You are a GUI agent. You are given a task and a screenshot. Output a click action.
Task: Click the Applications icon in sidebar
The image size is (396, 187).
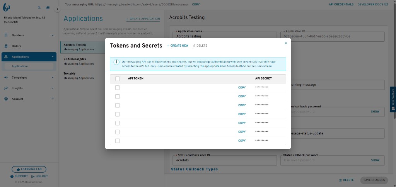click(x=6, y=57)
